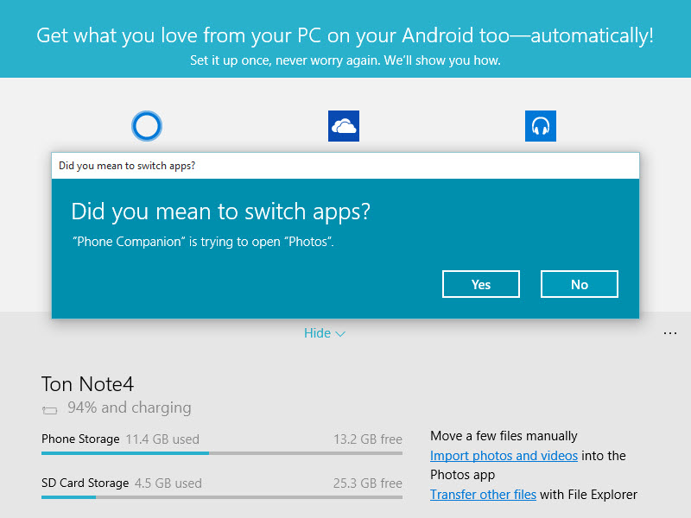
Task: Click the Groove Music headphones icon
Action: click(x=541, y=126)
